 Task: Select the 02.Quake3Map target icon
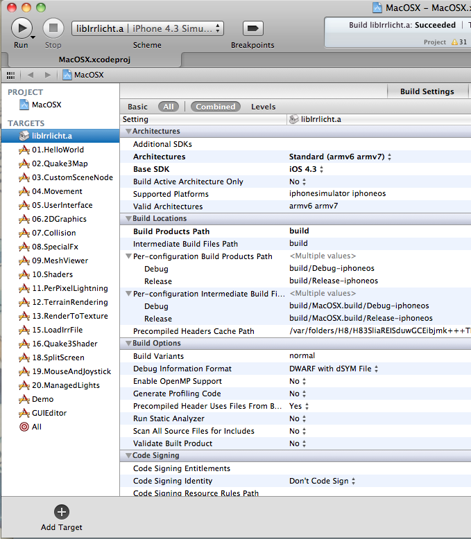pos(24,164)
